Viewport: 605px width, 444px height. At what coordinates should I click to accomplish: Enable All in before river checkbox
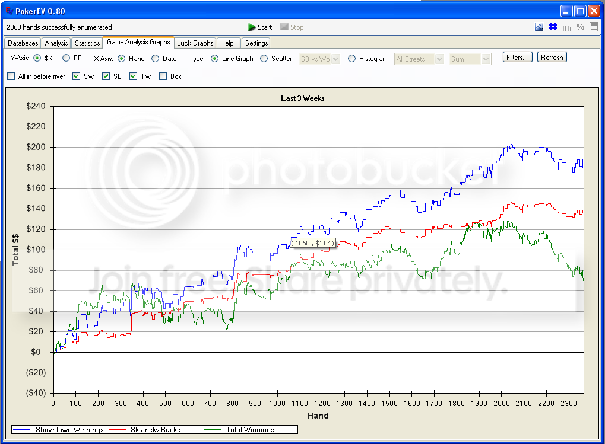pos(11,76)
